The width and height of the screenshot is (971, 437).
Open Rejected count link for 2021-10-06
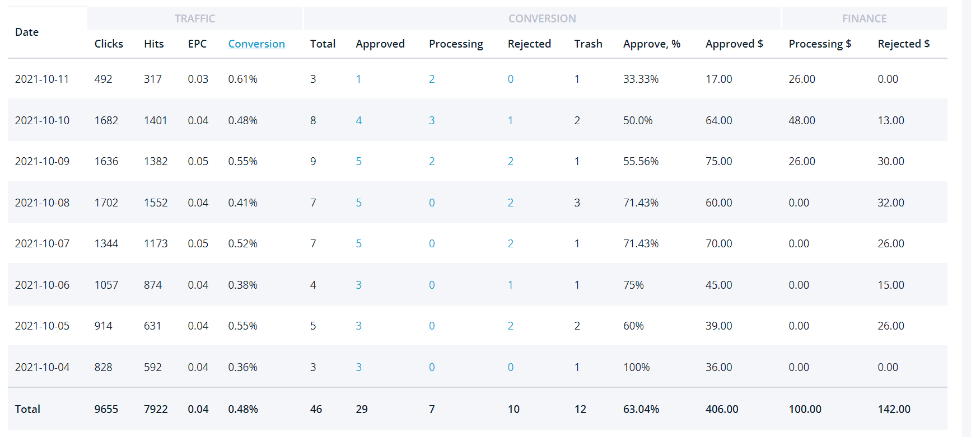510,285
